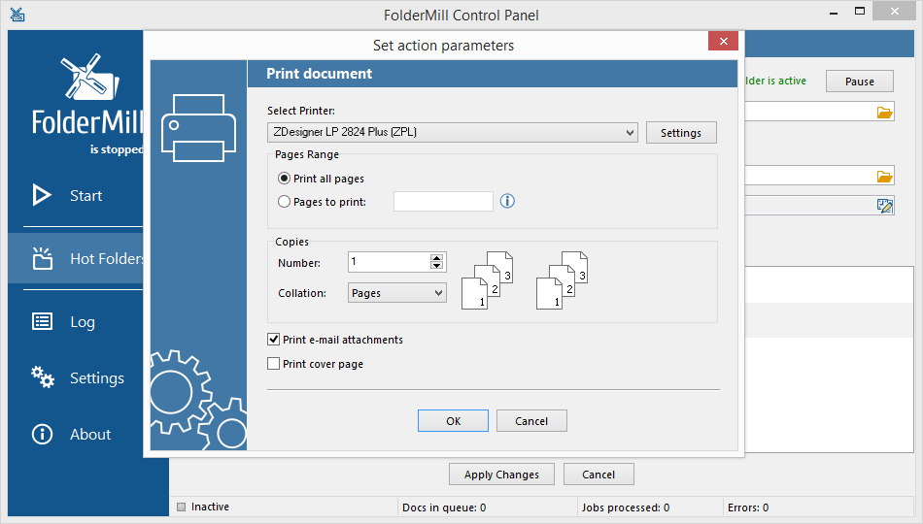This screenshot has height=524, width=923.
Task: Click the second collation pages illustration
Action: (x=563, y=280)
